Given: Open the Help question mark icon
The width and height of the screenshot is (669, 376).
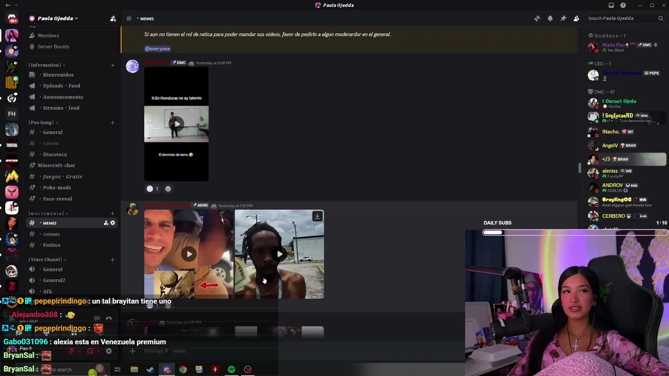Looking at the screenshot, I should coord(623,5).
